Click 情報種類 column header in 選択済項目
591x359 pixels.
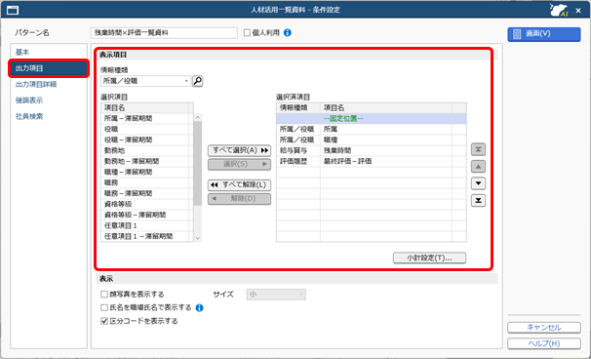tap(298, 108)
